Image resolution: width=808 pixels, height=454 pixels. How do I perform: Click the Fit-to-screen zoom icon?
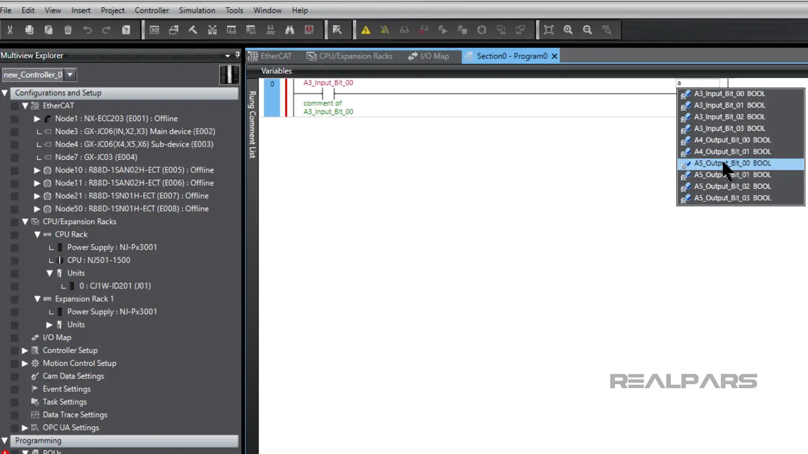click(x=548, y=30)
